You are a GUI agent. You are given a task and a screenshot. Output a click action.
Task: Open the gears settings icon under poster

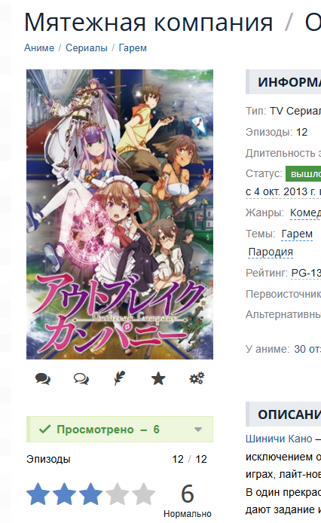coord(197,378)
